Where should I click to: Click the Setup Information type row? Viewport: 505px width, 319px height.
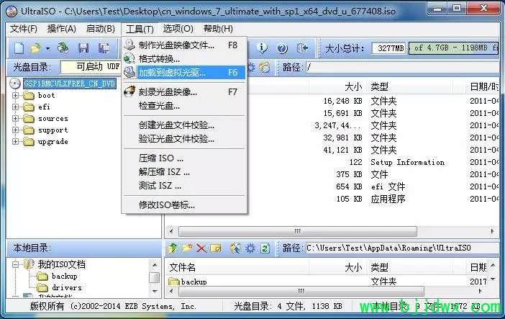(407, 162)
